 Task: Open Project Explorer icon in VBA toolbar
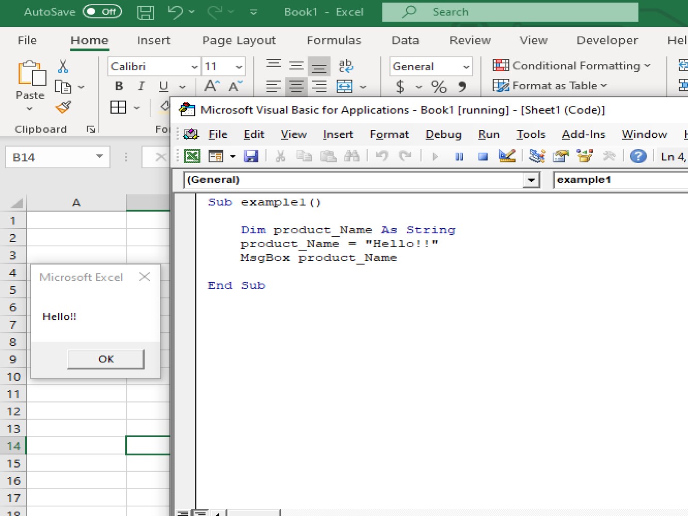(x=537, y=156)
